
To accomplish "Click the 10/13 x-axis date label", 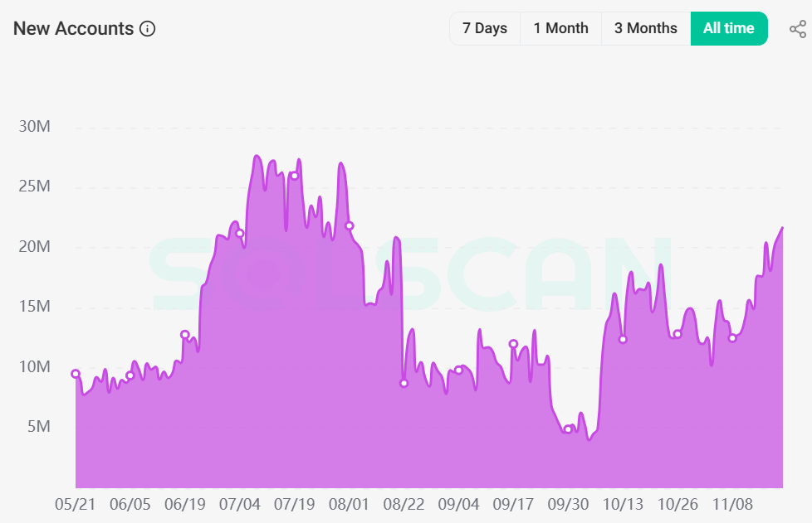I will pos(623,505).
